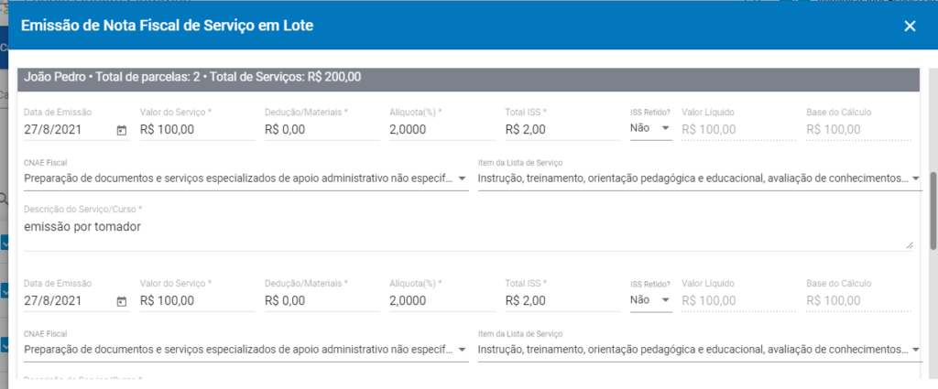This screenshot has width=938, height=389.
Task: Click second Alíquota(%) field
Action: click(442, 301)
